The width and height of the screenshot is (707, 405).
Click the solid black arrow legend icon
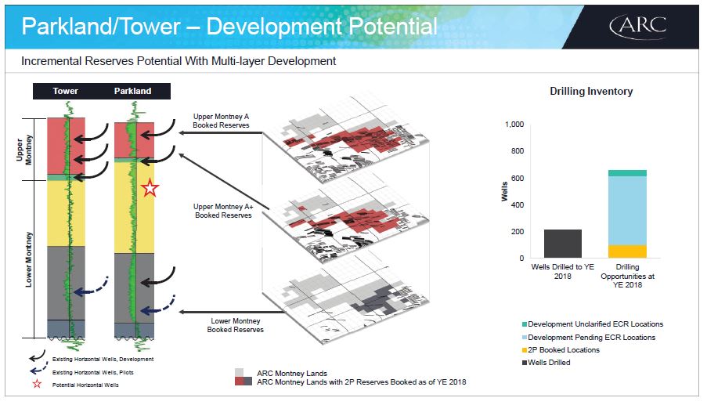(x=38, y=356)
